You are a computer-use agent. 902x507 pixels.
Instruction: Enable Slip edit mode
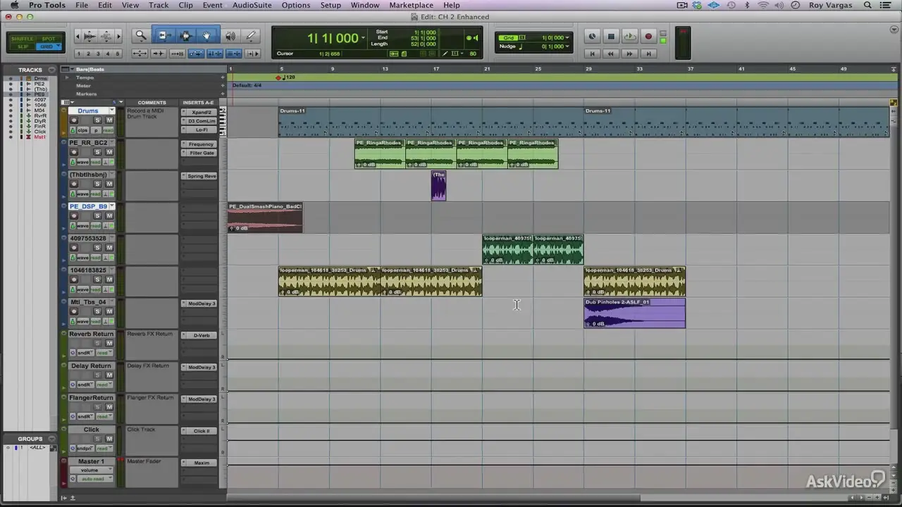coord(23,46)
